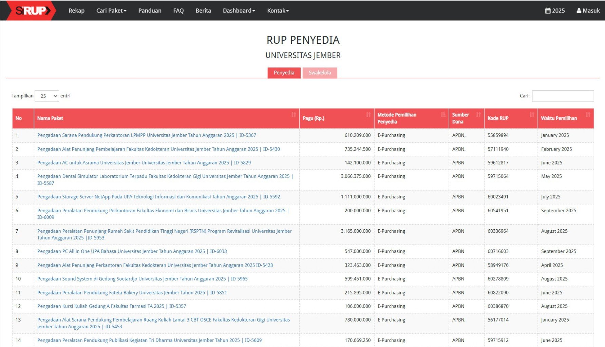Click the sort icon in Nama Paket column
605x347 pixels.
pyautogui.click(x=294, y=115)
